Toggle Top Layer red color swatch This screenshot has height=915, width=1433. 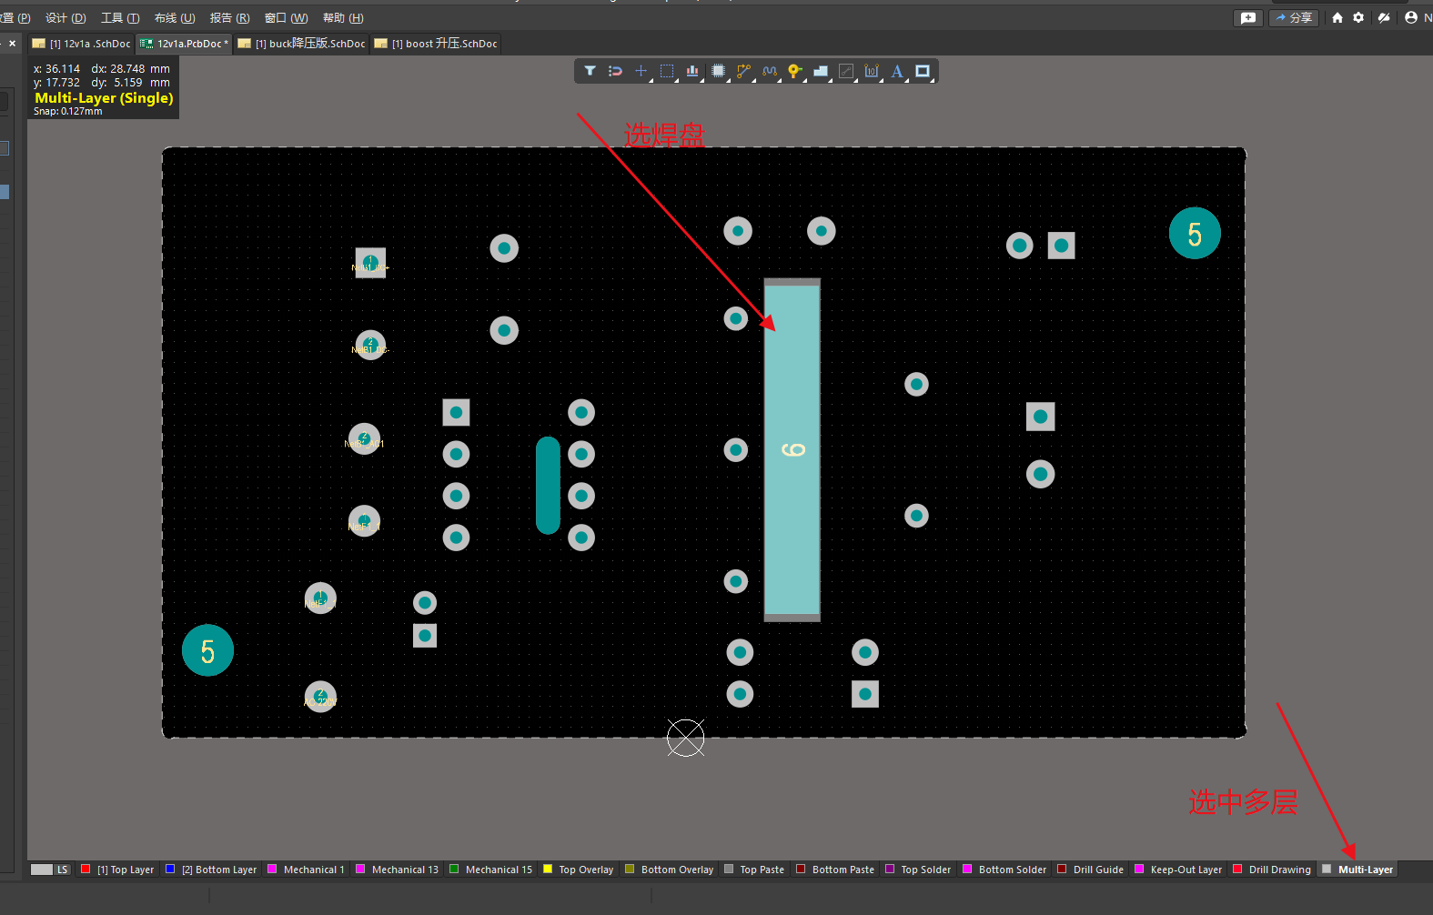(86, 870)
